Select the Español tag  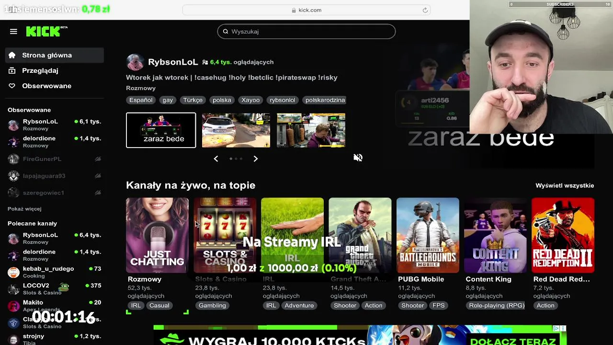(x=141, y=100)
